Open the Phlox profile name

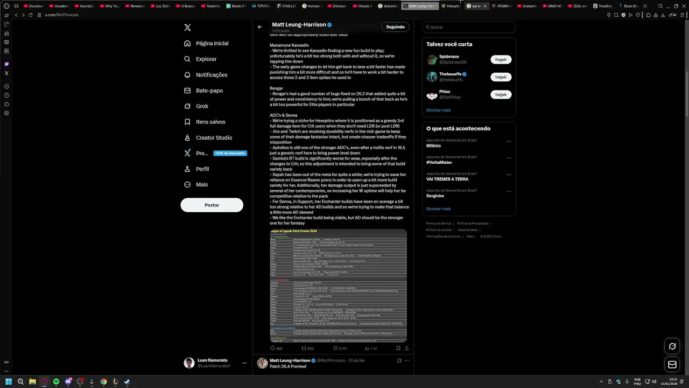(445, 92)
